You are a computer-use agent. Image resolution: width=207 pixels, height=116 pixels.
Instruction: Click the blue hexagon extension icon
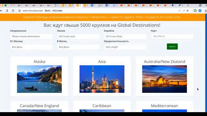click(x=200, y=11)
